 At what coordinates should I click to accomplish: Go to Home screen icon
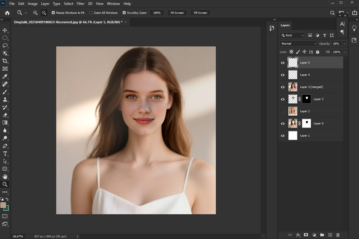7,13
